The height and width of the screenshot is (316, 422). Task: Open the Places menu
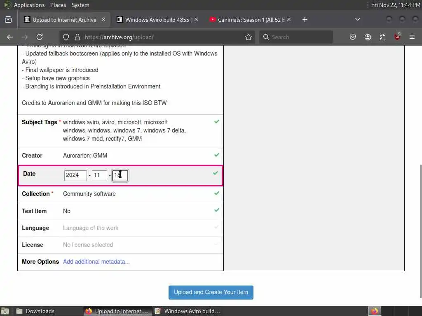[58, 5]
